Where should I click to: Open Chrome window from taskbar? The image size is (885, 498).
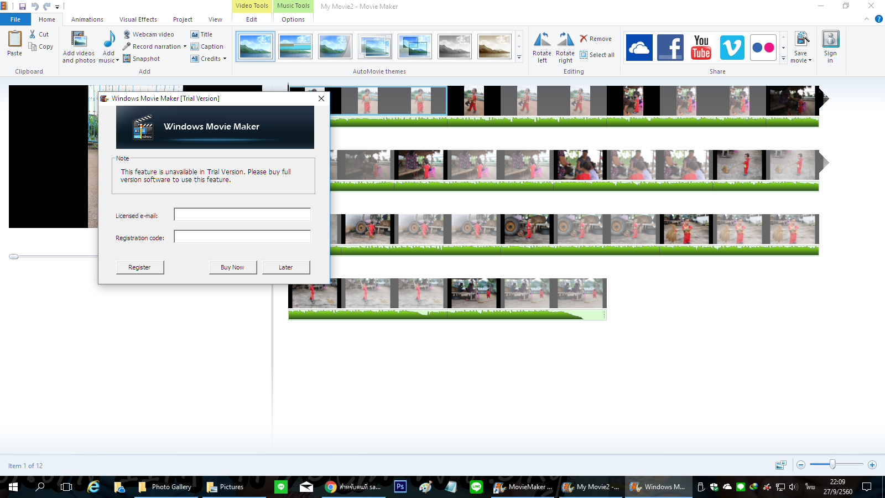(354, 487)
